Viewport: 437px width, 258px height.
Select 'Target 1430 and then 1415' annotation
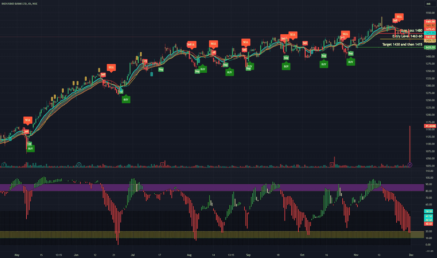point(402,45)
